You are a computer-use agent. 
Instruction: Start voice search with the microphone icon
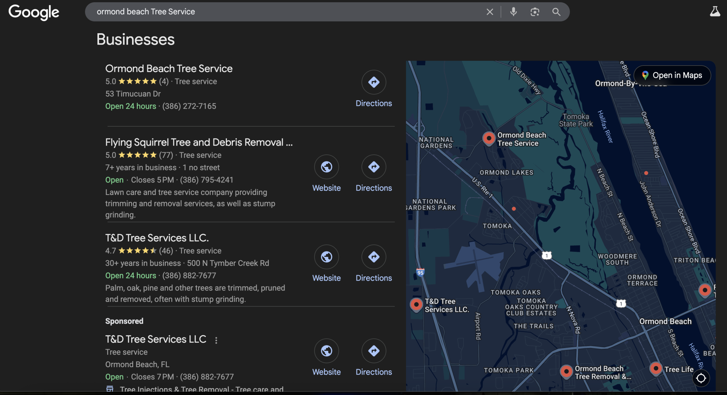(513, 12)
